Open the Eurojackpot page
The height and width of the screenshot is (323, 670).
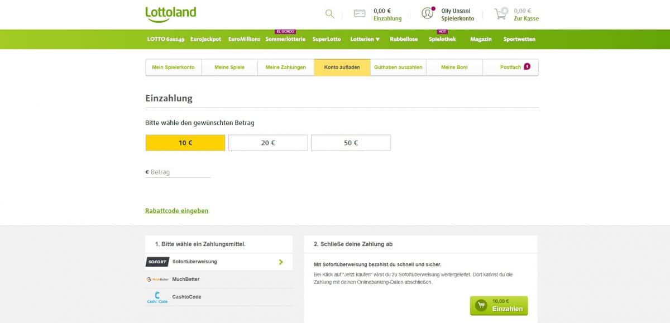point(205,39)
